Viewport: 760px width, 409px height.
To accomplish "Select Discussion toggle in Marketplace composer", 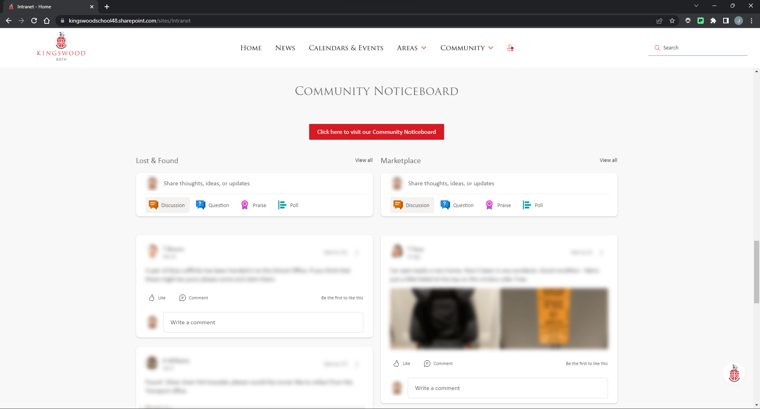I will (412, 205).
